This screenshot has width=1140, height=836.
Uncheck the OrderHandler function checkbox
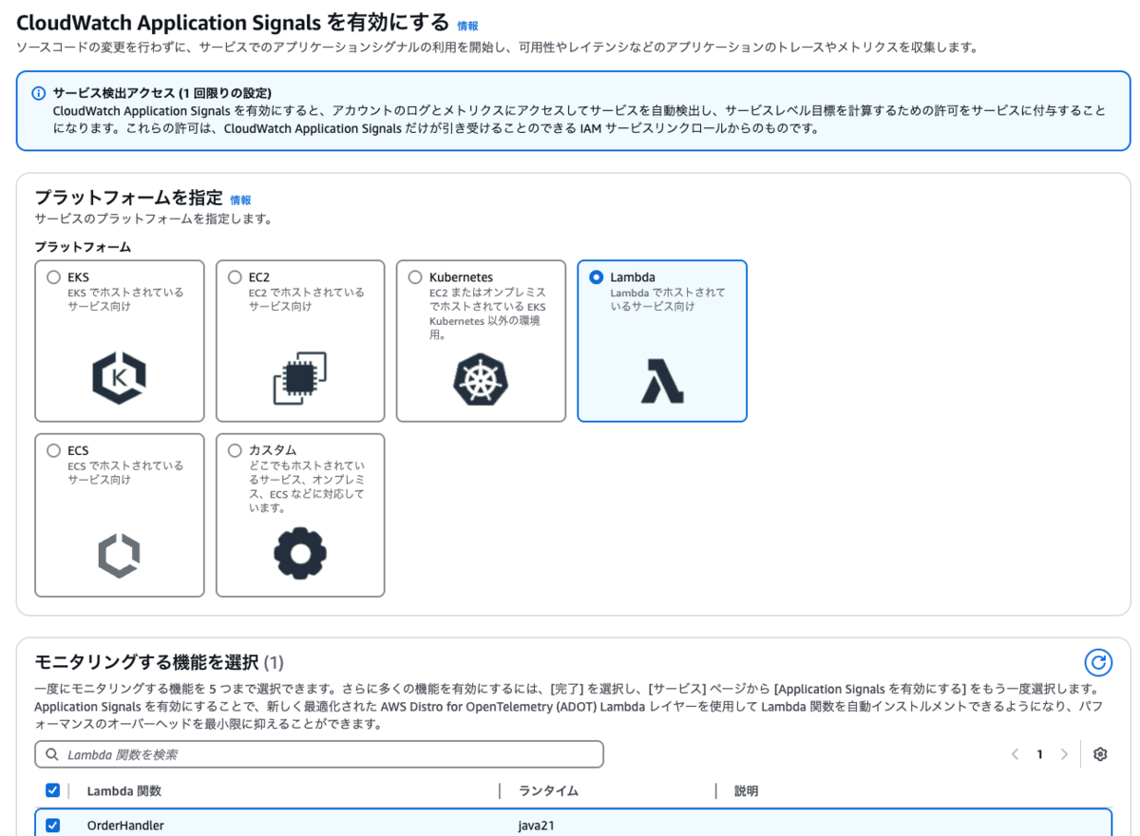52,825
